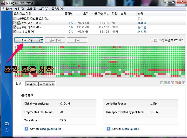Uncheck the local disk (C:) checkbox
187x138 pixels.
click(x=15, y=23)
